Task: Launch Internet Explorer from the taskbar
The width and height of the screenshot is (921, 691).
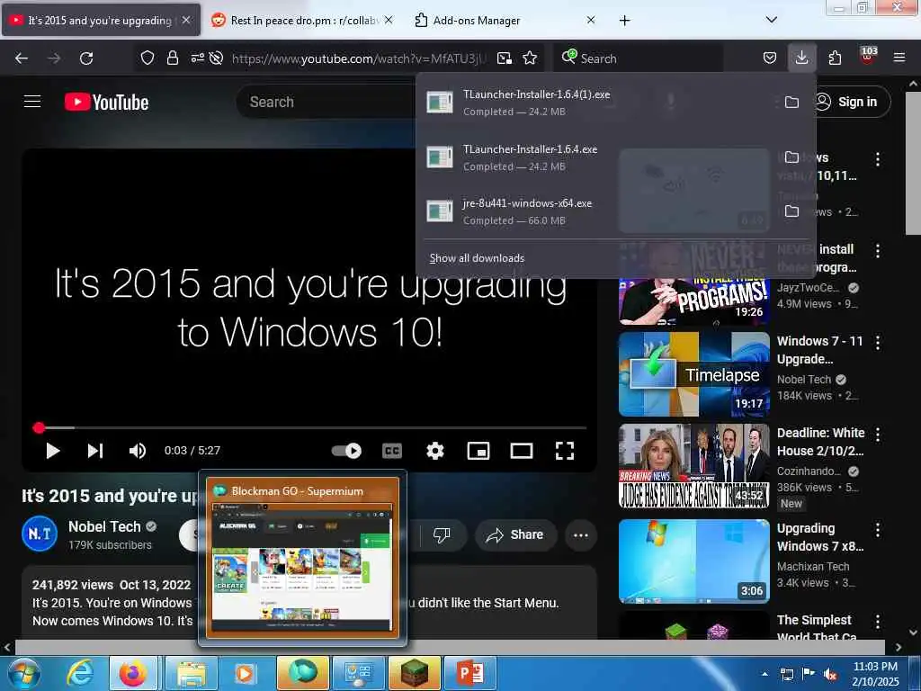Action: (79, 673)
